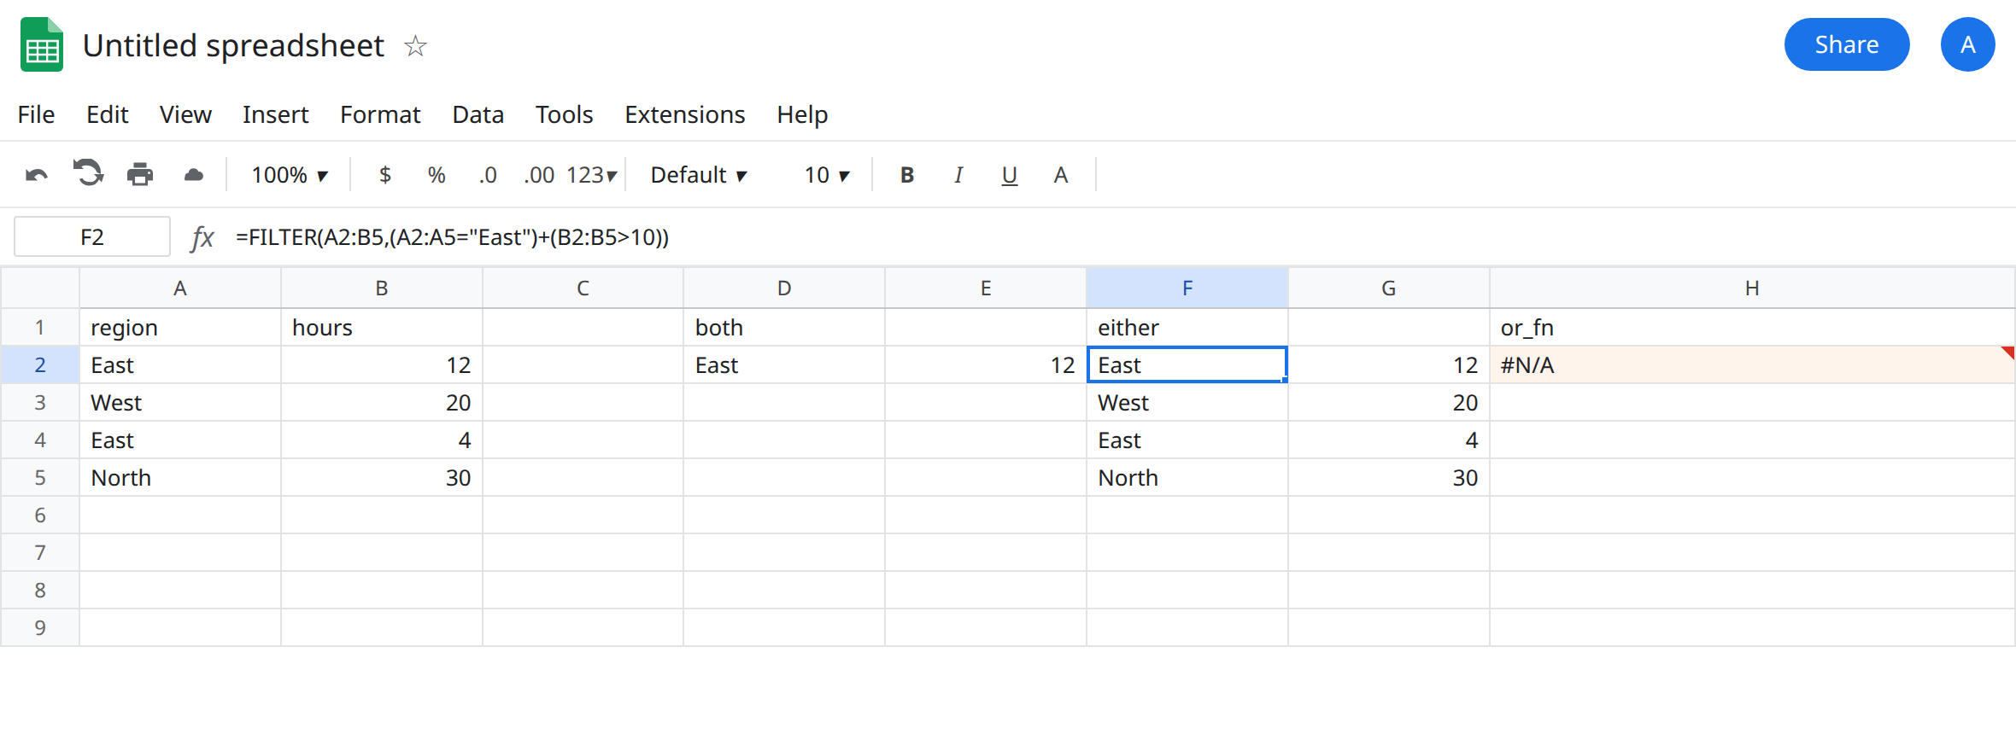
Task: Click the blue Share button
Action: click(1846, 44)
